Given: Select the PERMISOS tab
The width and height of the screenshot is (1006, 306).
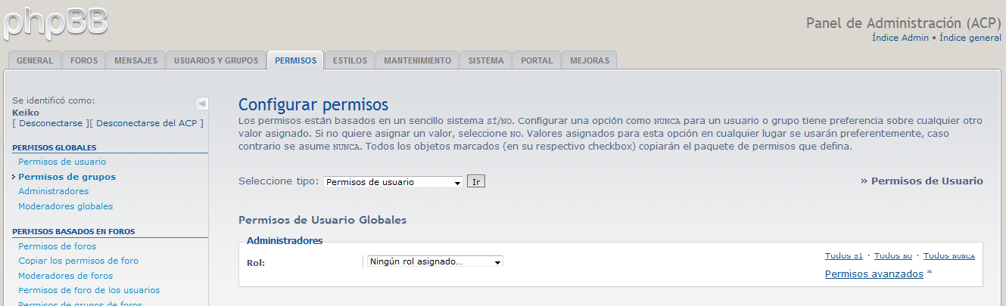Looking at the screenshot, I should pos(296,60).
